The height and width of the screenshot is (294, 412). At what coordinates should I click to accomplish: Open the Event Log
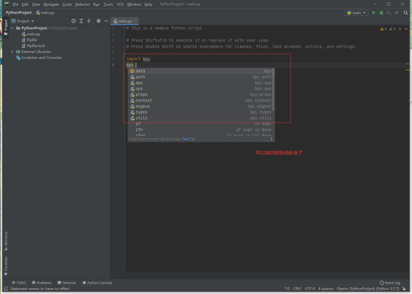click(390, 283)
